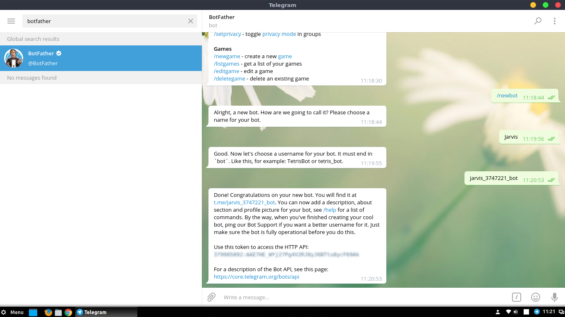The height and width of the screenshot is (317, 565).
Task: Launch Firefox from the taskbar
Action: click(48, 312)
